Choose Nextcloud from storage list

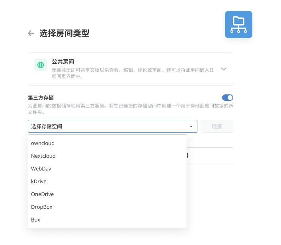pos(107,156)
